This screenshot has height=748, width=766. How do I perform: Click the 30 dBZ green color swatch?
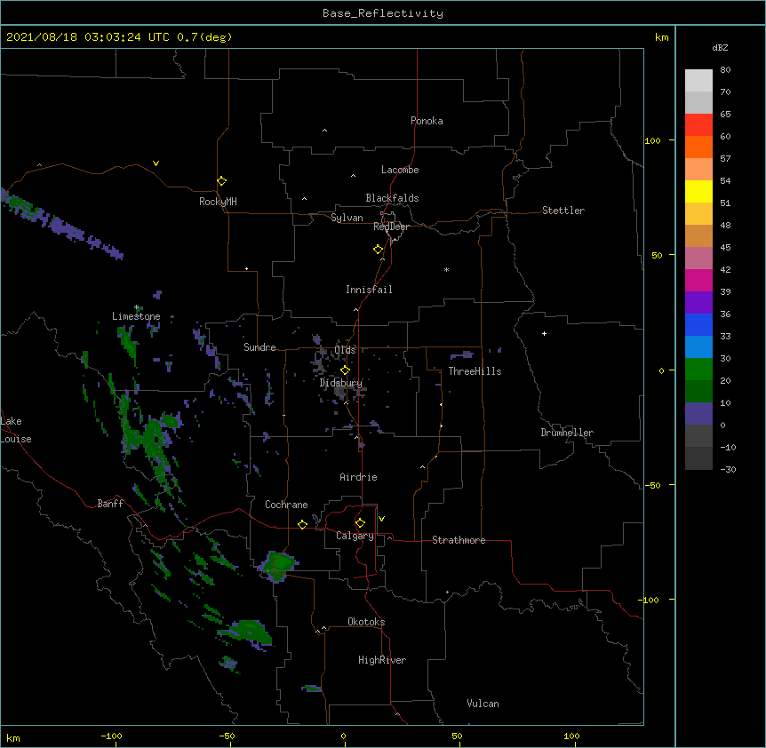[698, 370]
